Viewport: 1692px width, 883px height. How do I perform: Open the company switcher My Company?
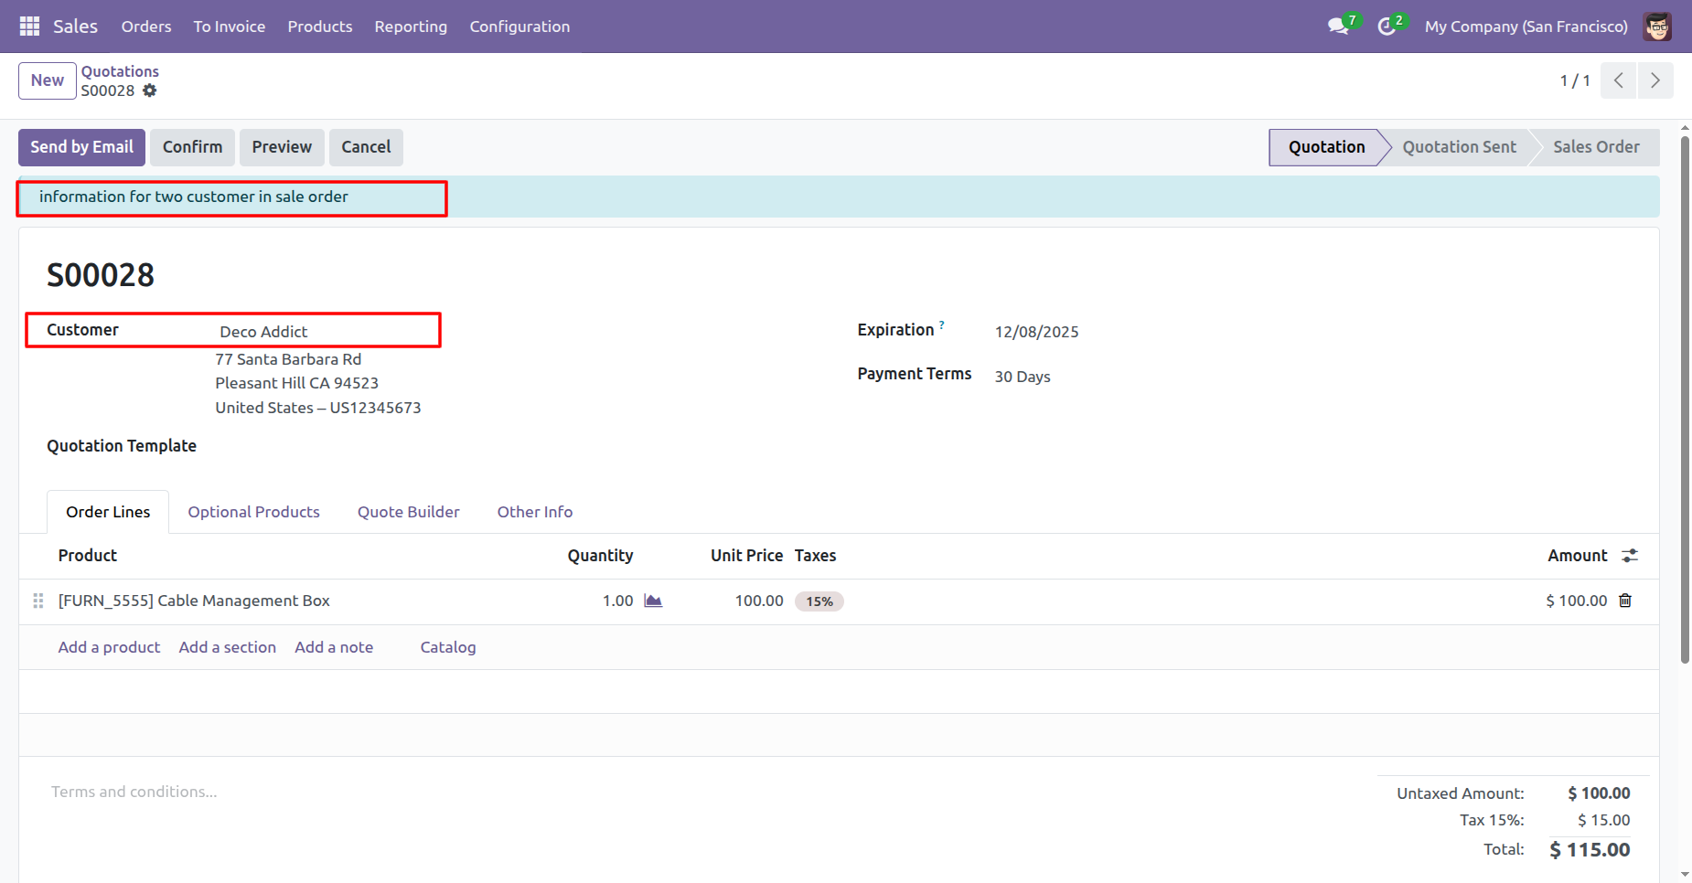[x=1526, y=27]
